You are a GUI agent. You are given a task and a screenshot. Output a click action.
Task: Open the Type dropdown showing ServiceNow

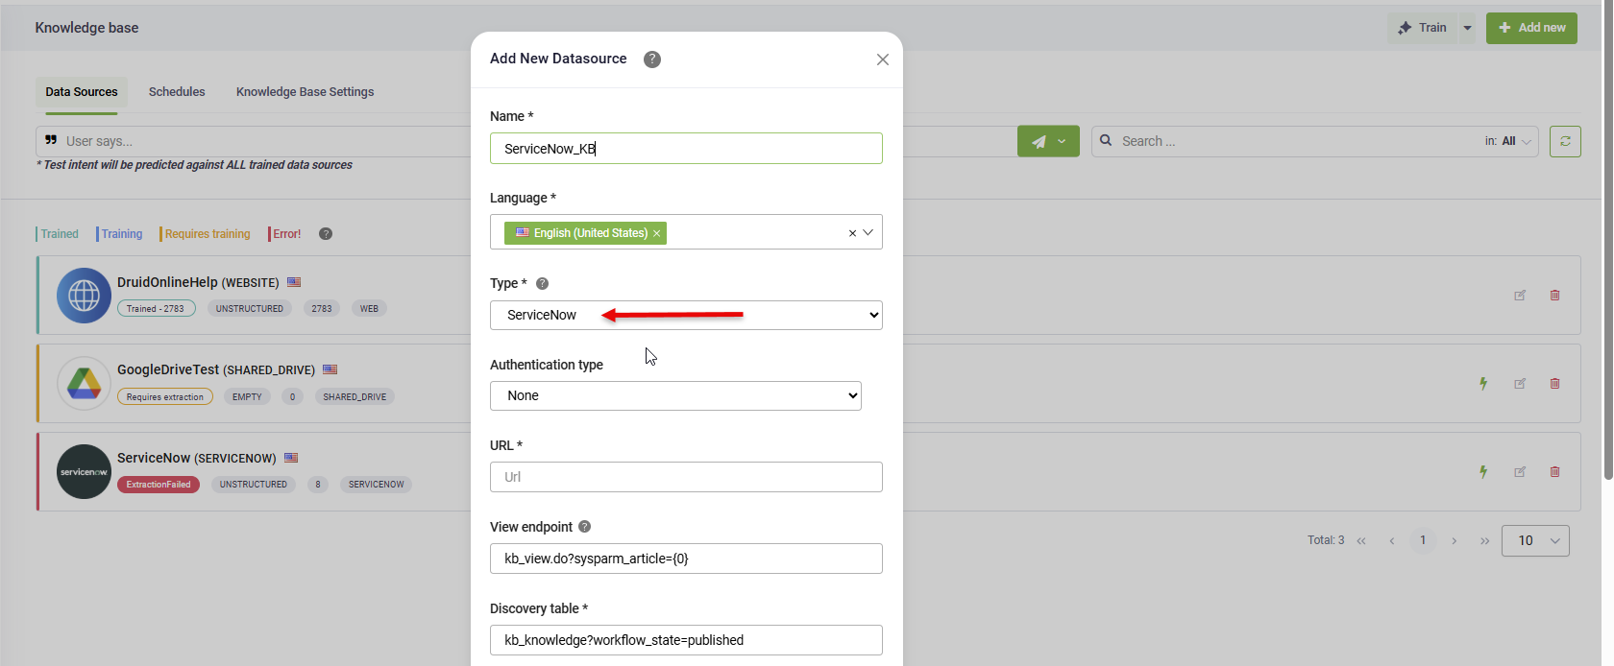(685, 315)
